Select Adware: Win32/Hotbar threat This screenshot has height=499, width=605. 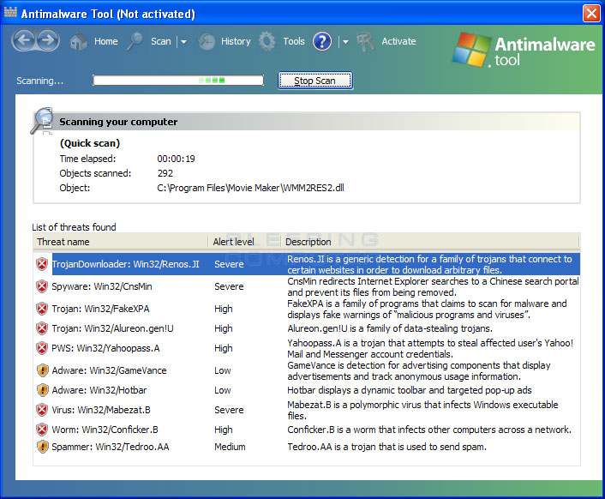[99, 390]
